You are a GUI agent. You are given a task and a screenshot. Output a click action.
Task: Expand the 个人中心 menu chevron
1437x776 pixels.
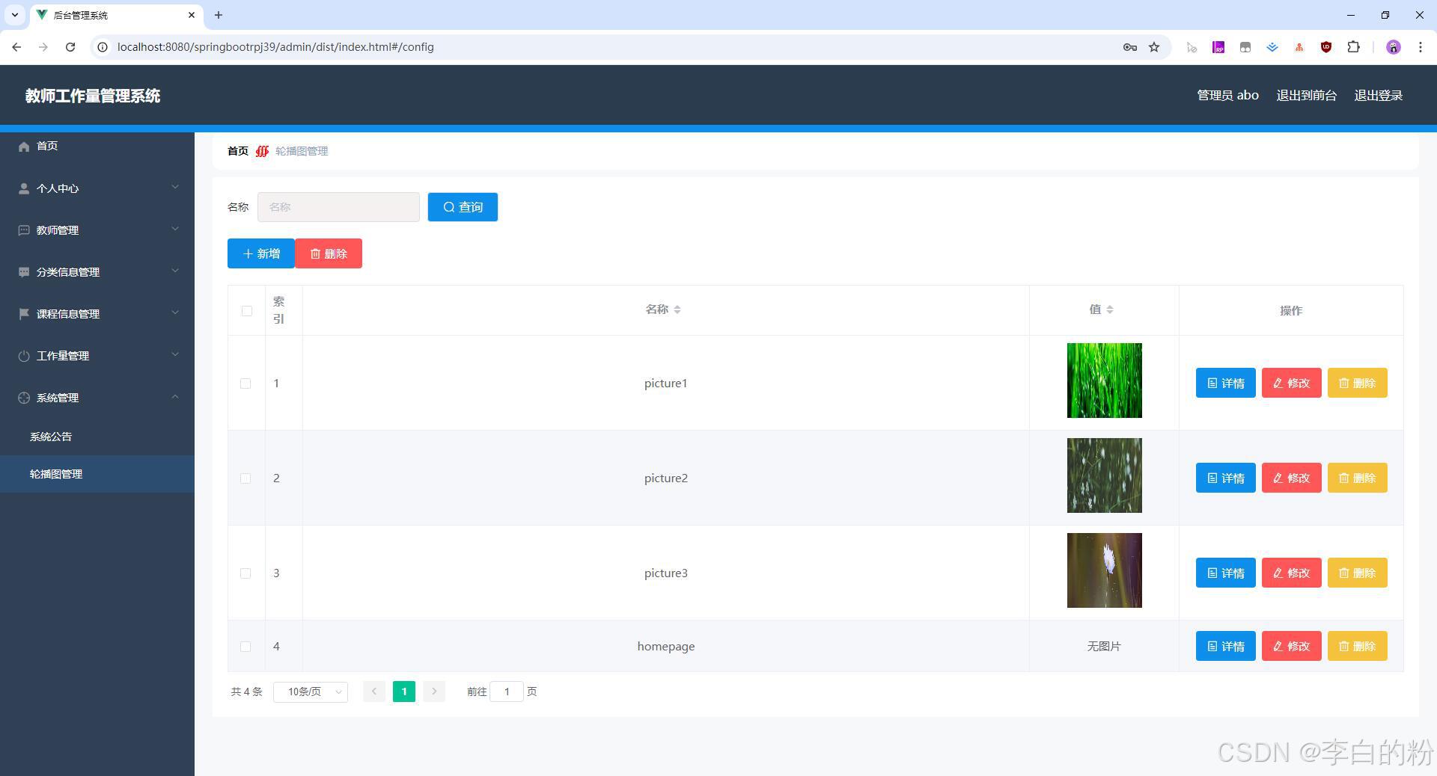175,187
